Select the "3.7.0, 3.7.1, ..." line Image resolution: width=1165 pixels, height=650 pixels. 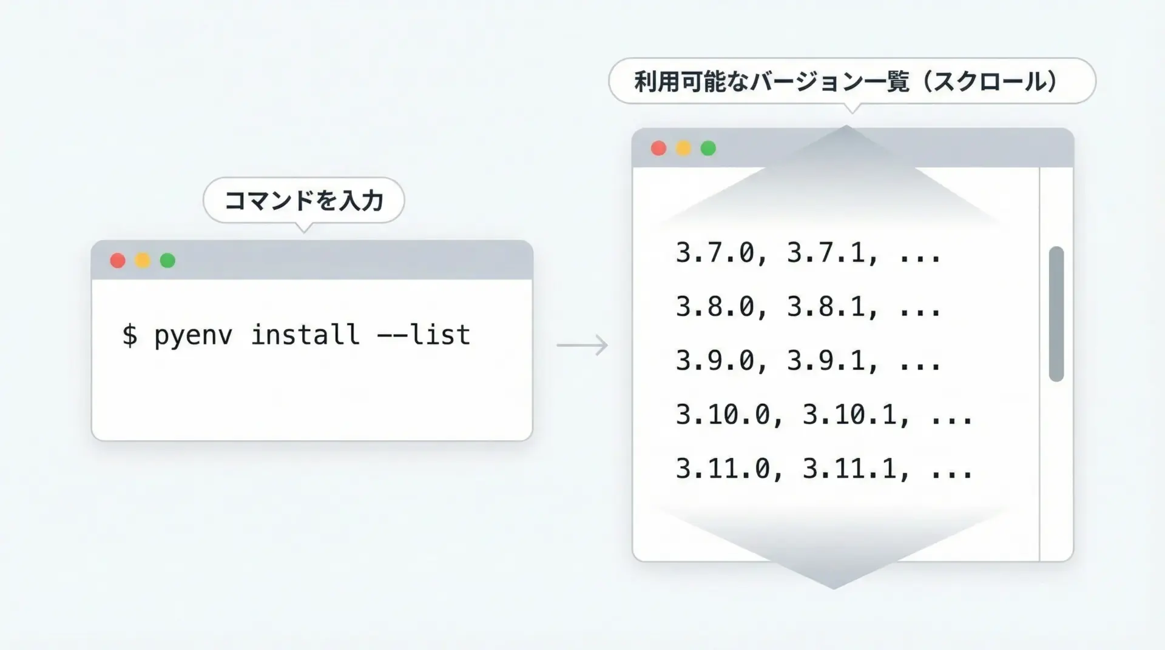click(x=808, y=253)
